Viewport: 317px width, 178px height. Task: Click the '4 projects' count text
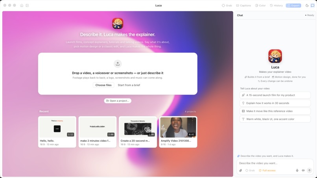click(x=190, y=111)
